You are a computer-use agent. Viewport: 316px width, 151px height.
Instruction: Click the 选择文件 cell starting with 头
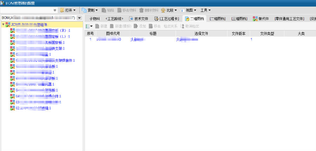[x=201, y=39]
